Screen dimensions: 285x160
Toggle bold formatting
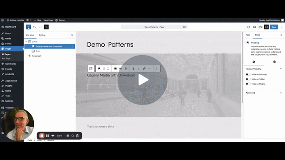click(x=133, y=68)
